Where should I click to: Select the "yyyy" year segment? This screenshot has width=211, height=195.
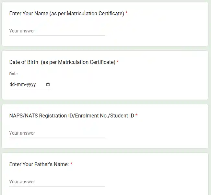[x=31, y=85]
